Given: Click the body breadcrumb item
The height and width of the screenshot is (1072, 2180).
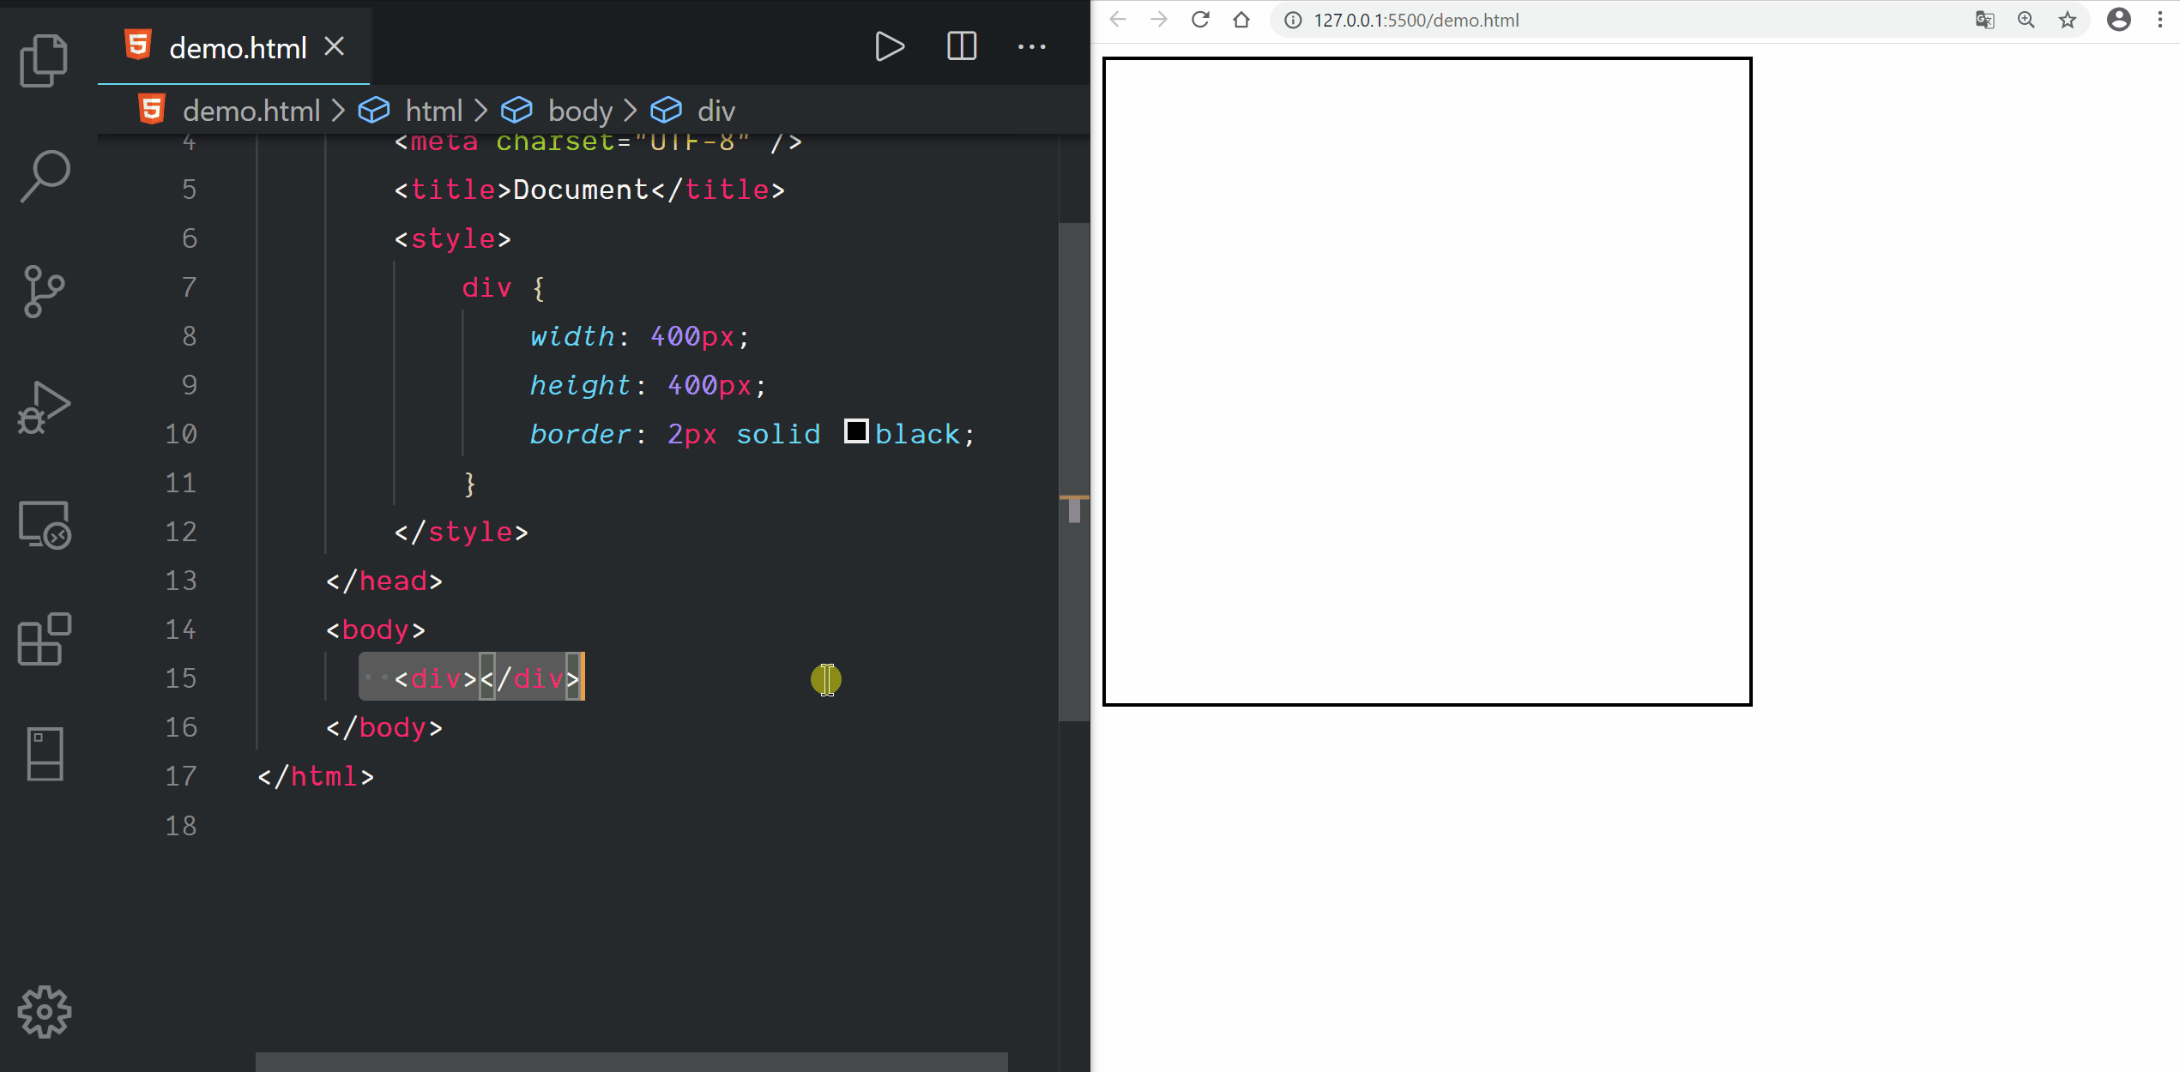Looking at the screenshot, I should [580, 111].
